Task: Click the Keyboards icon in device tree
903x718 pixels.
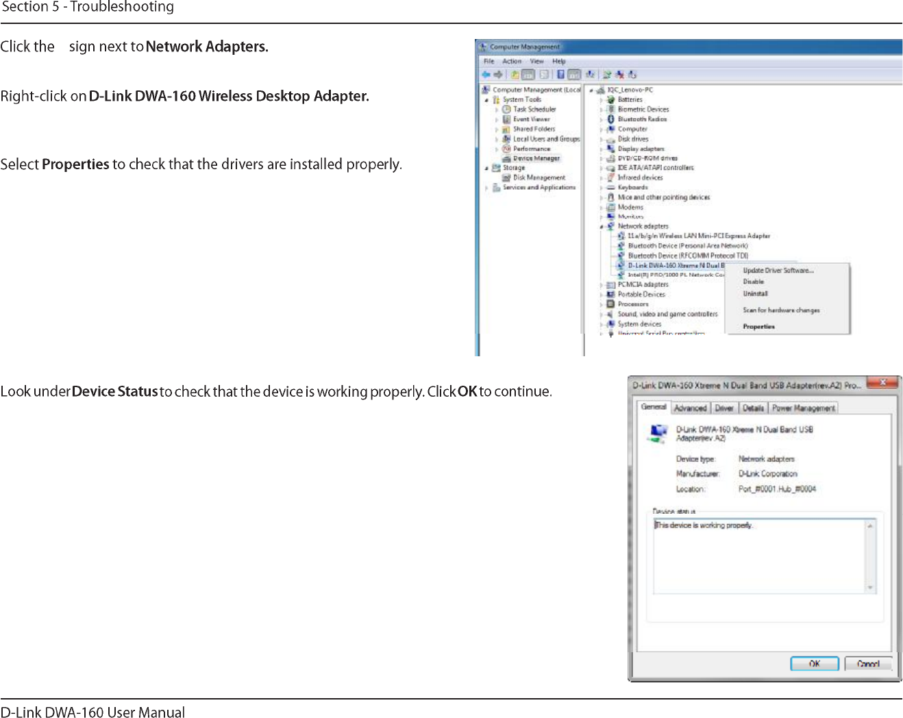Action: tap(611, 187)
